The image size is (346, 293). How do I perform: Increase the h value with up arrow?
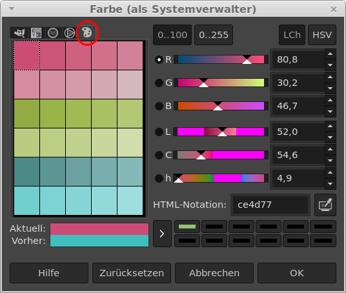coord(331,172)
